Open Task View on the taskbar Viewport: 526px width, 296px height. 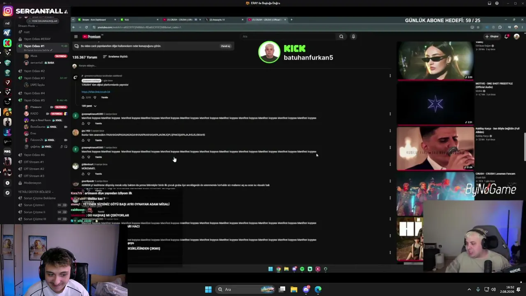click(282, 289)
